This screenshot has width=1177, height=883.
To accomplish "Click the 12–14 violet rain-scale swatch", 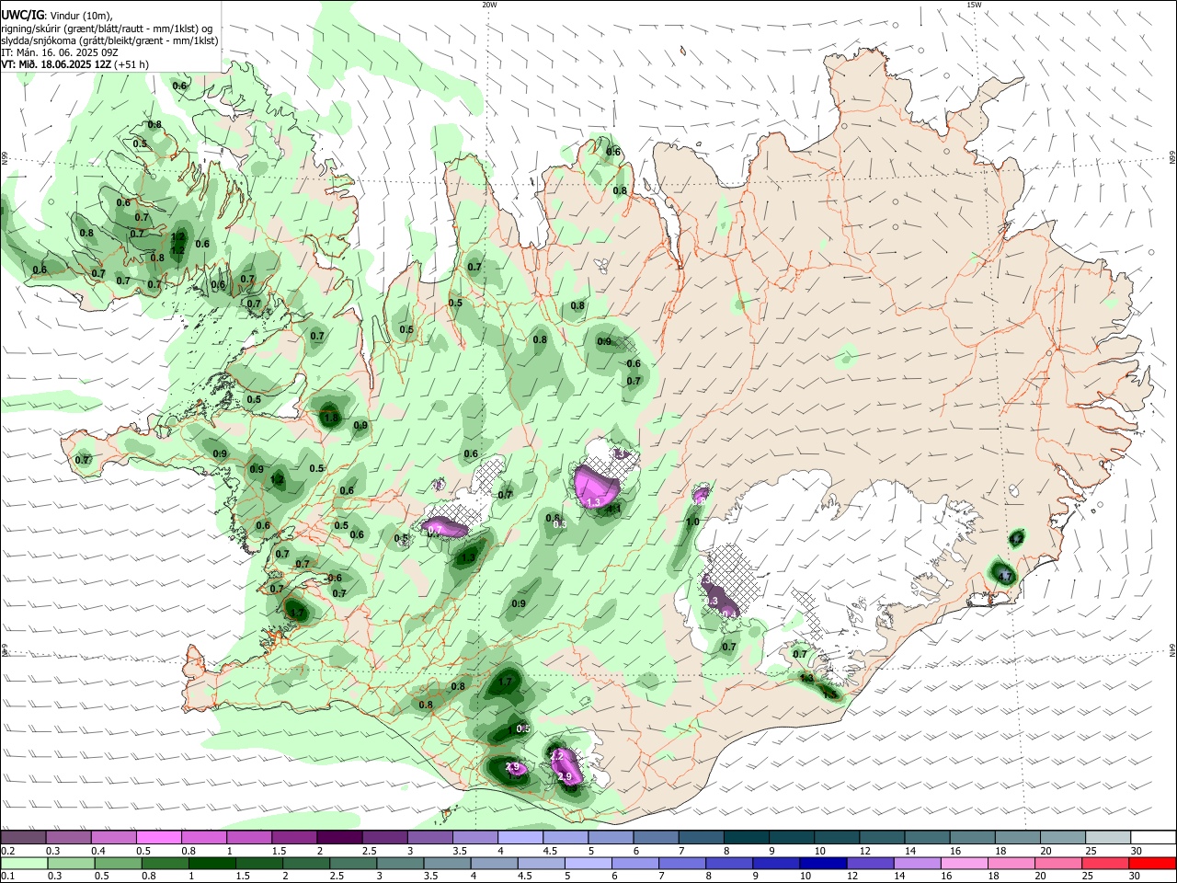I will click(869, 863).
